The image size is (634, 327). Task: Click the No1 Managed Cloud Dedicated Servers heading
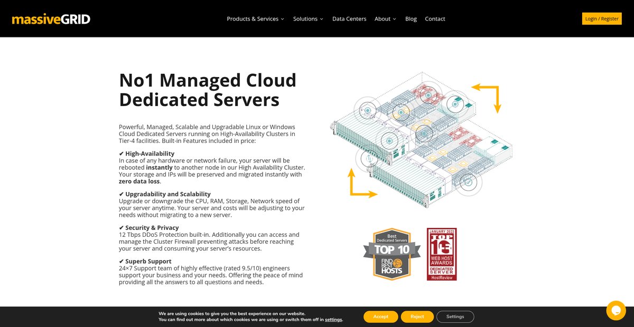click(x=208, y=90)
